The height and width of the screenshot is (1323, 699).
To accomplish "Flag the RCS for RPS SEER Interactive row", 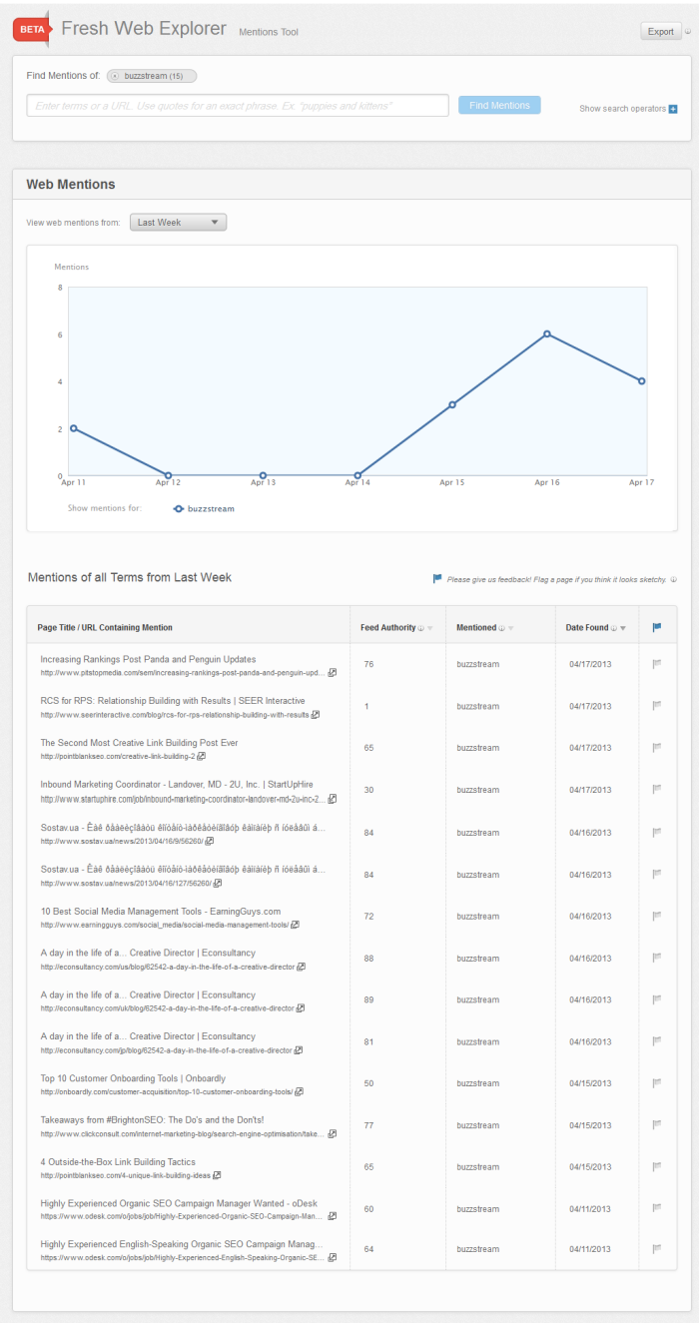I will pos(657,706).
